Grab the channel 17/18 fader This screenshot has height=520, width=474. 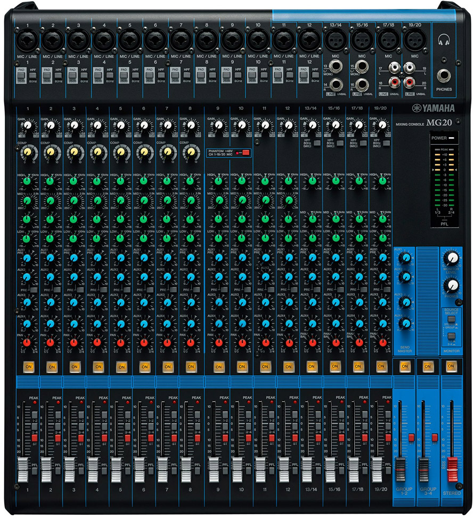coord(354,469)
